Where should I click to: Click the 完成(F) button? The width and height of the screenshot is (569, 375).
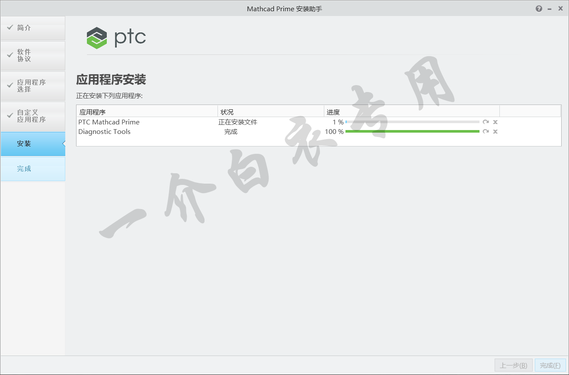550,365
